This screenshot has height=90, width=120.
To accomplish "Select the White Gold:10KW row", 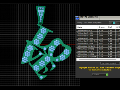I will click(x=98, y=51).
